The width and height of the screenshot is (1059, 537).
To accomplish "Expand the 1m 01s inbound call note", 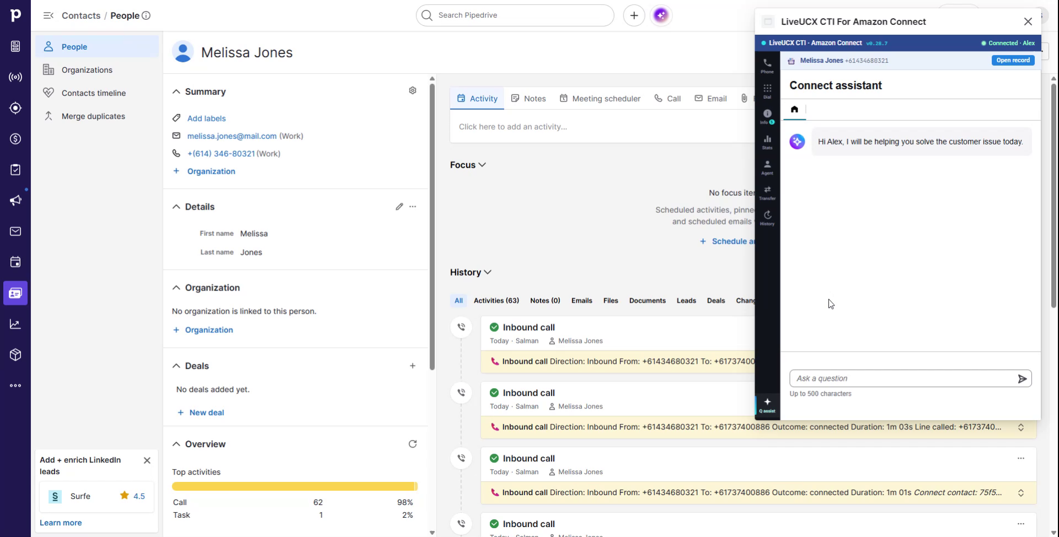I will pyautogui.click(x=1021, y=493).
